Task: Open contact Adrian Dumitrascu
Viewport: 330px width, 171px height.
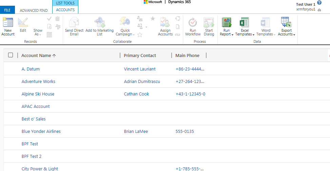Action: click(142, 81)
